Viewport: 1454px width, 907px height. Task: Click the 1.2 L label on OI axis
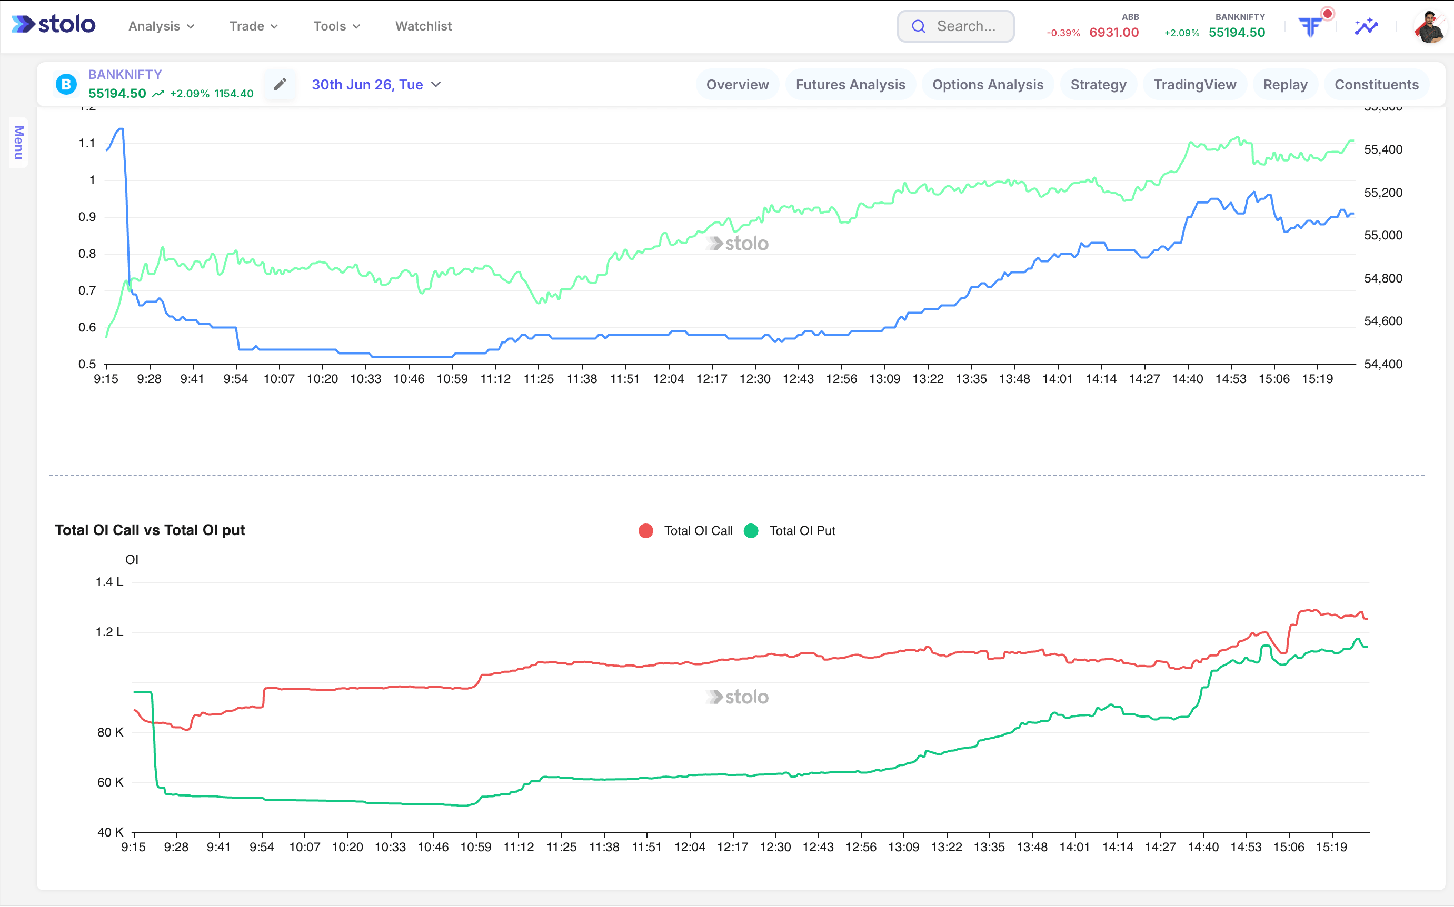click(109, 632)
